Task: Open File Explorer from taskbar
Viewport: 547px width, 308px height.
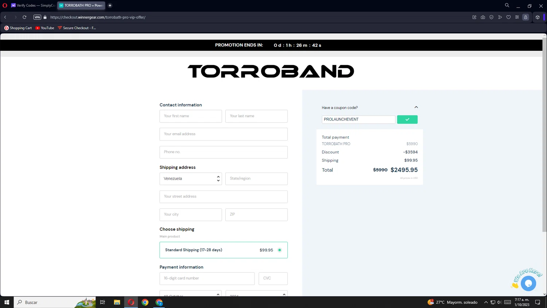Action: coord(117,302)
